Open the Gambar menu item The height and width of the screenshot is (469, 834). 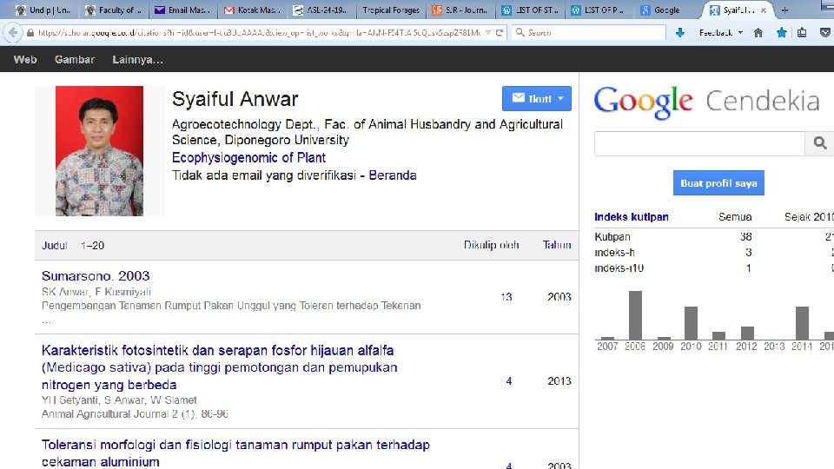(75, 60)
